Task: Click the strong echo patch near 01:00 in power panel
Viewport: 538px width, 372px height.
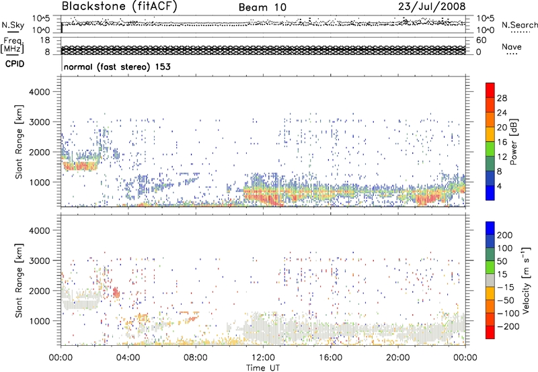Action: [81, 167]
